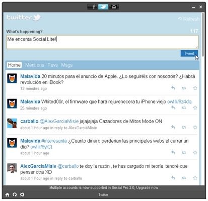
Task: Open the @carballo mention in AlexGarciaMisie's tweet
Action: 68,166
